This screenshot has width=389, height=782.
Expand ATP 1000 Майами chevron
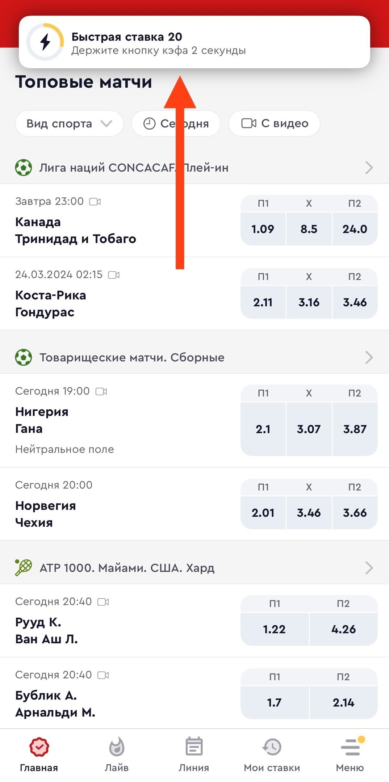pyautogui.click(x=369, y=568)
